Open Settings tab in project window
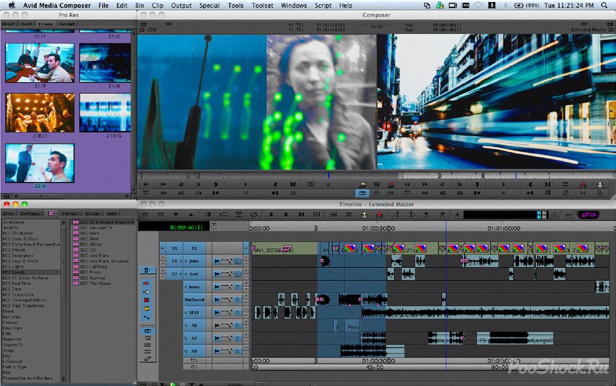This screenshot has width=616, height=386. tap(30, 214)
